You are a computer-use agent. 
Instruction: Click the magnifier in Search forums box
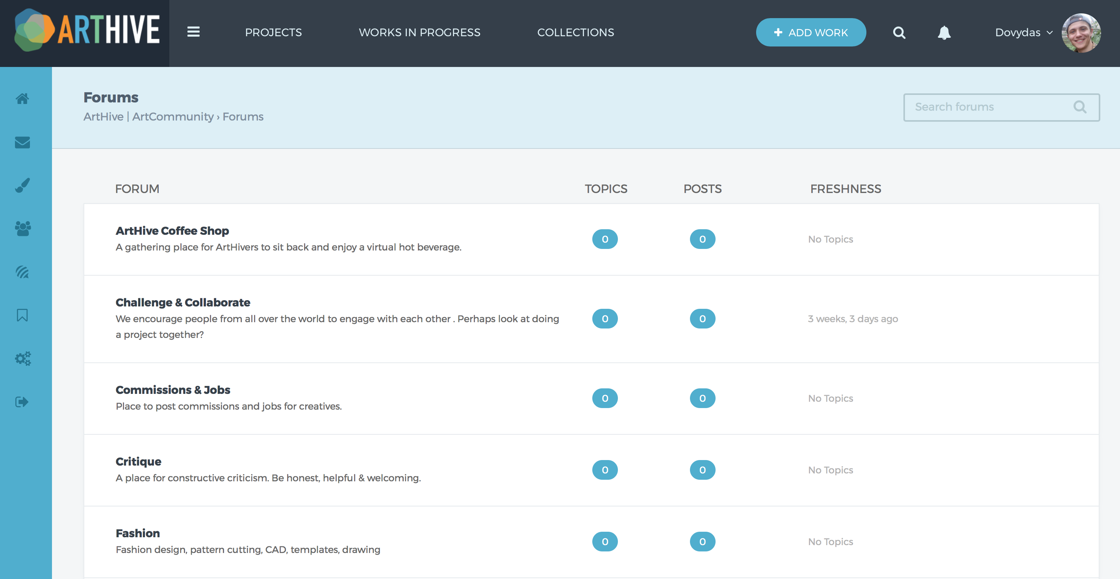tap(1079, 107)
